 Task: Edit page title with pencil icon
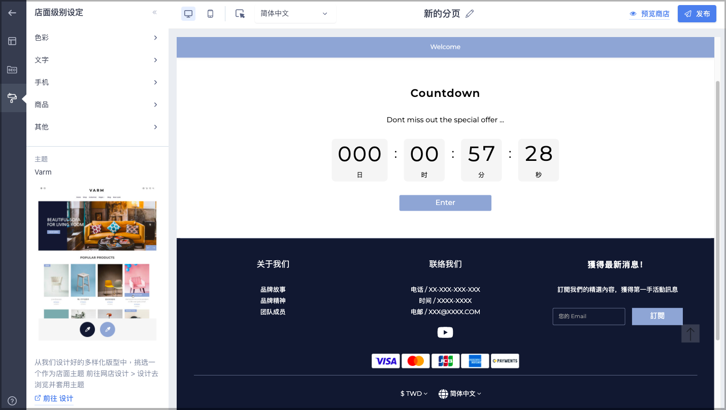(470, 14)
